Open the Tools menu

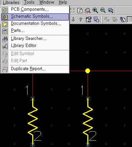click(x=29, y=2)
